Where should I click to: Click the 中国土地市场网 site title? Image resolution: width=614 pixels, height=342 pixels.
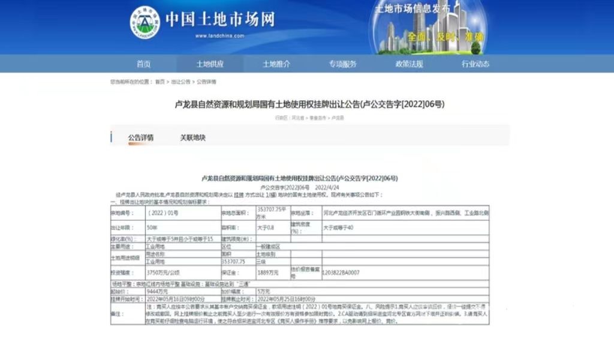click(x=219, y=20)
